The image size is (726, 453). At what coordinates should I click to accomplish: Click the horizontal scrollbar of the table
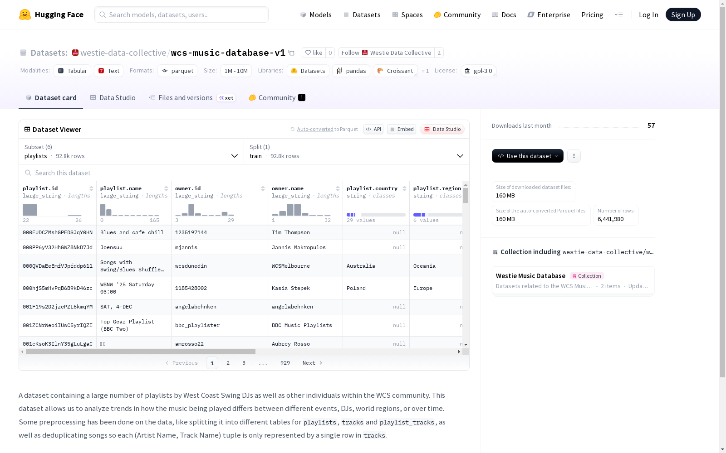141,352
